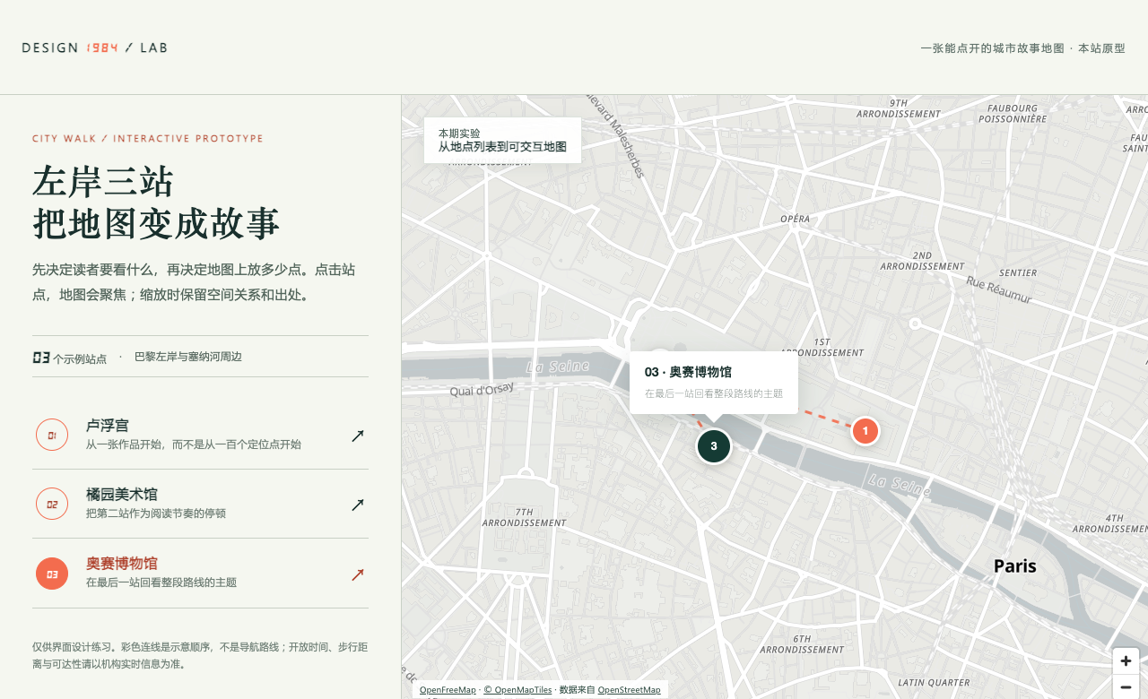
Task: Click the 03 个示例站点 counter text
Action: click(x=70, y=358)
